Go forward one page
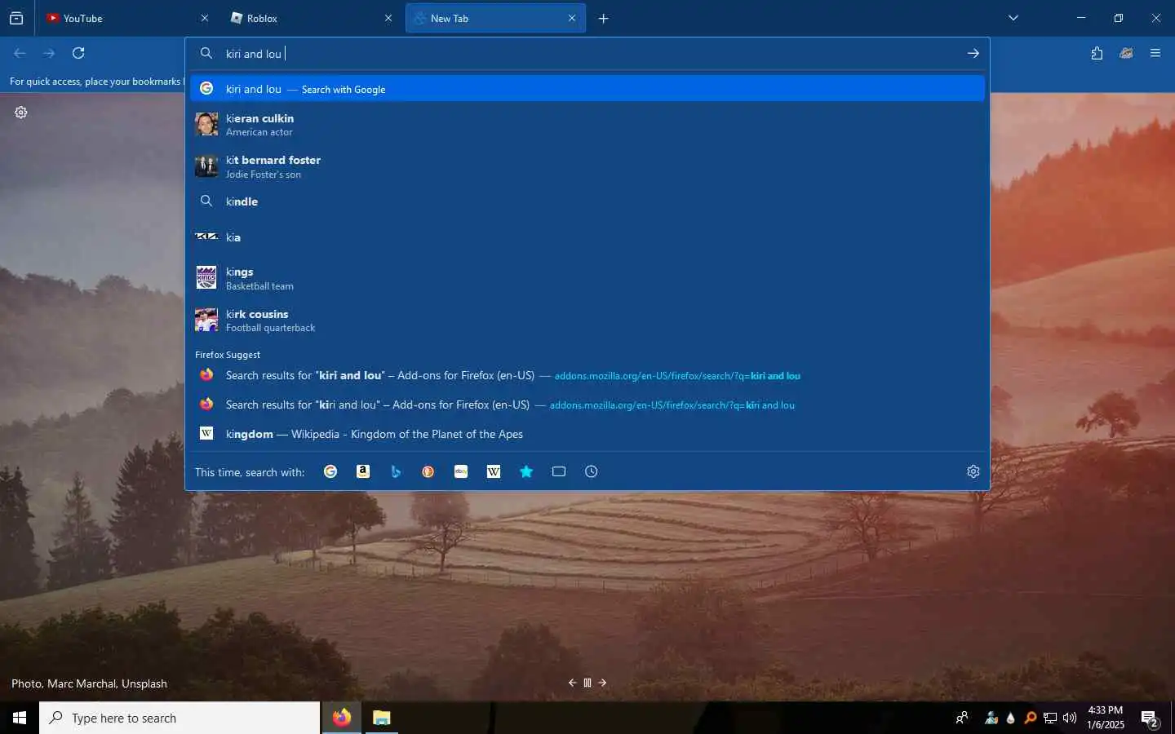Viewport: 1175px width, 734px height. tap(49, 53)
